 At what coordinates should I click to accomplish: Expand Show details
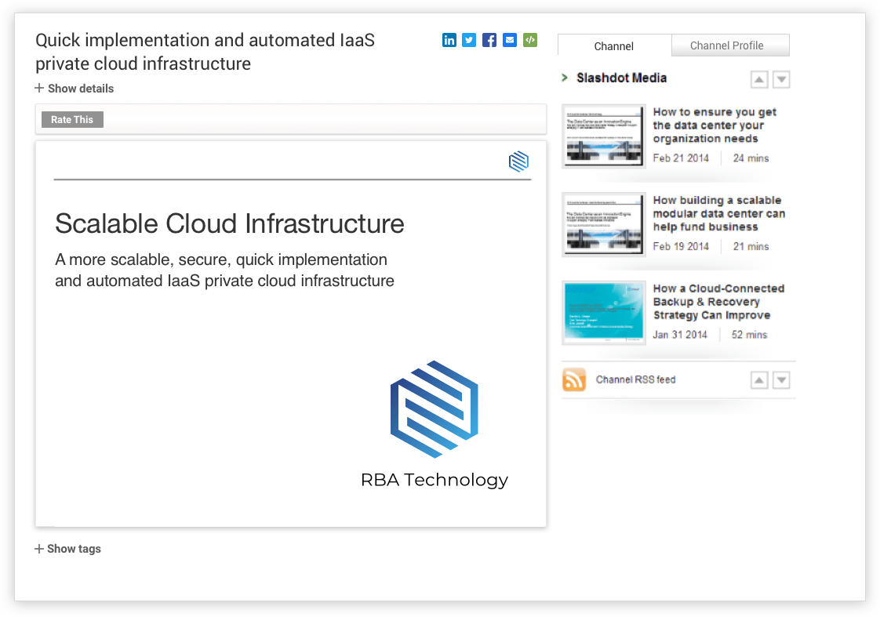click(74, 89)
